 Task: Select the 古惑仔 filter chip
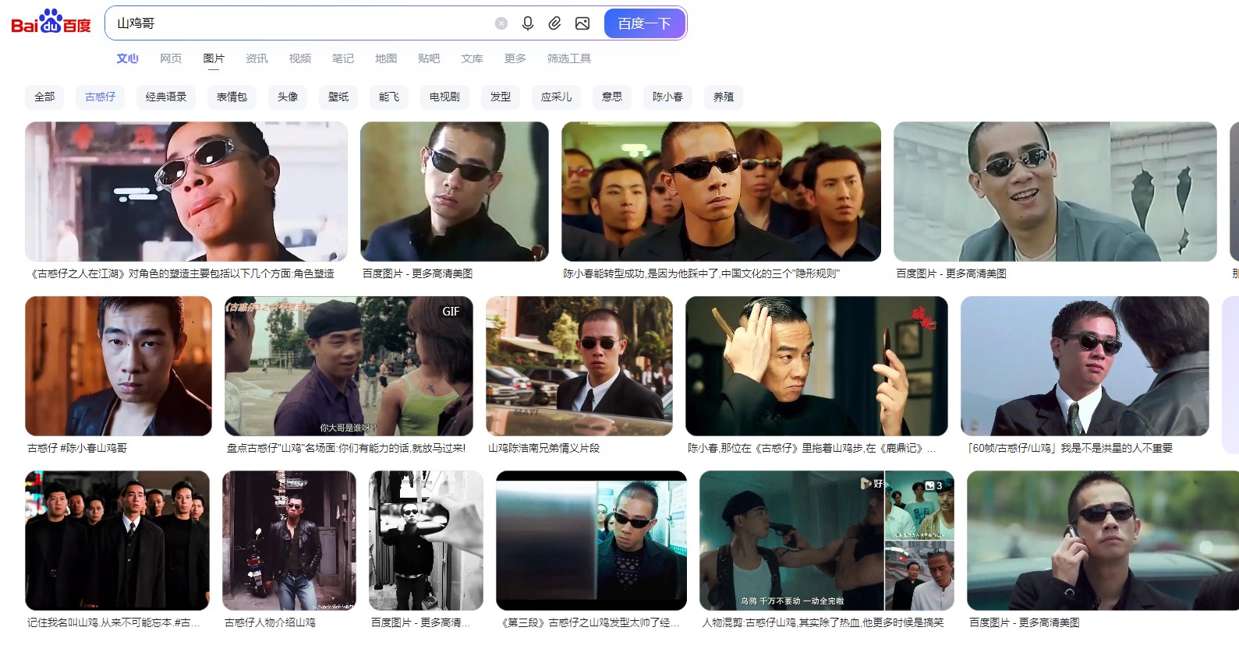[101, 97]
